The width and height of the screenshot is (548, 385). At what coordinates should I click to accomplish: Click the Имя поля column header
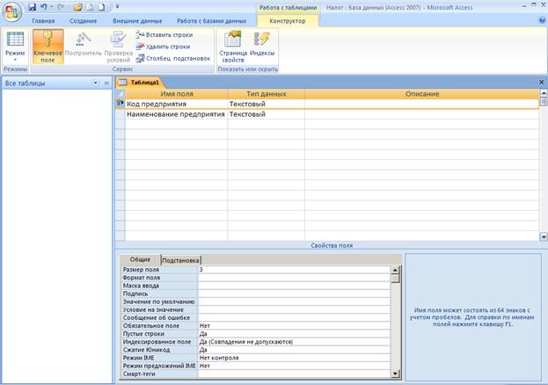(177, 94)
